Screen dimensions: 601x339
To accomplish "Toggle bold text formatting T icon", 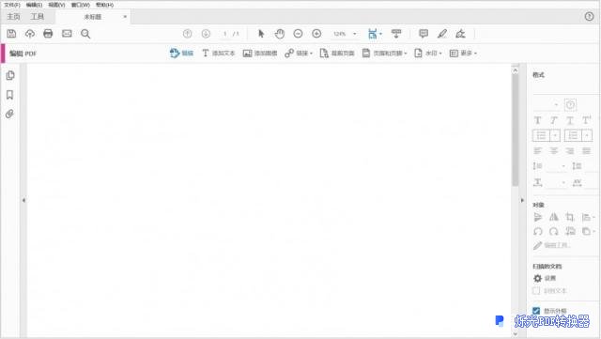I will coord(538,120).
